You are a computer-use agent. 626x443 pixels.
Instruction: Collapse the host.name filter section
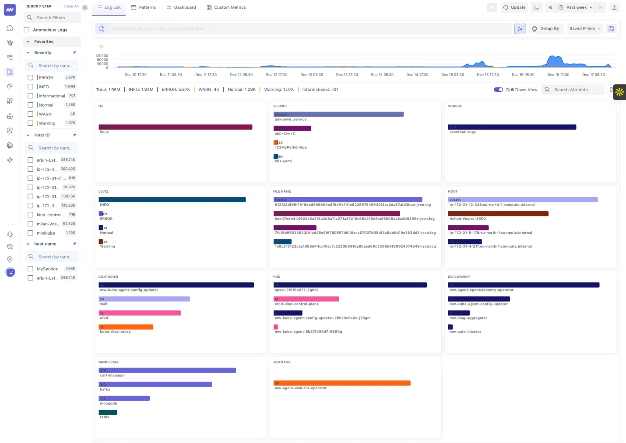coord(28,244)
